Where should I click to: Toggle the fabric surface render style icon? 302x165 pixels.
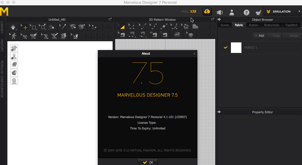tap(14, 64)
